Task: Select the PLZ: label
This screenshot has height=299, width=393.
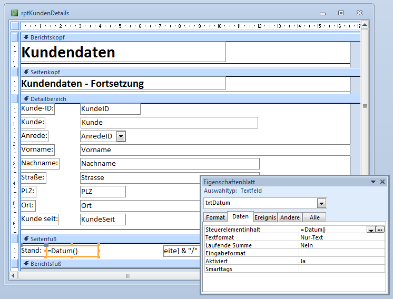Action: click(x=28, y=191)
